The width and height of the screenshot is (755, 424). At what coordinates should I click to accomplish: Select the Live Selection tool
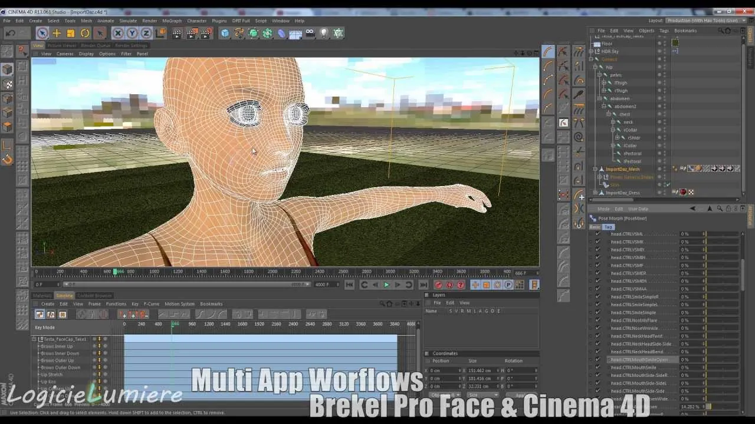point(42,34)
